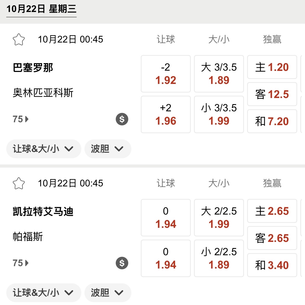Click the 帕福斯 away odds 2.65 cell
The image size is (305, 305).
pyautogui.click(x=272, y=238)
